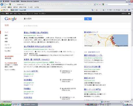Screen dimensions: 133x106
Task: Open the ツール(T) menu in menu bar
Action: click(x=30, y=7)
